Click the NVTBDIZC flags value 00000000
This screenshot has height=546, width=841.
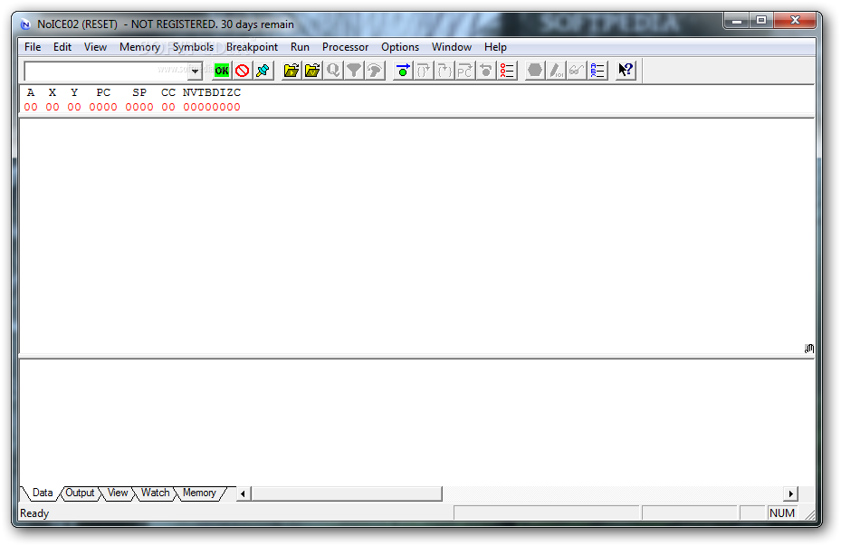[x=212, y=107]
